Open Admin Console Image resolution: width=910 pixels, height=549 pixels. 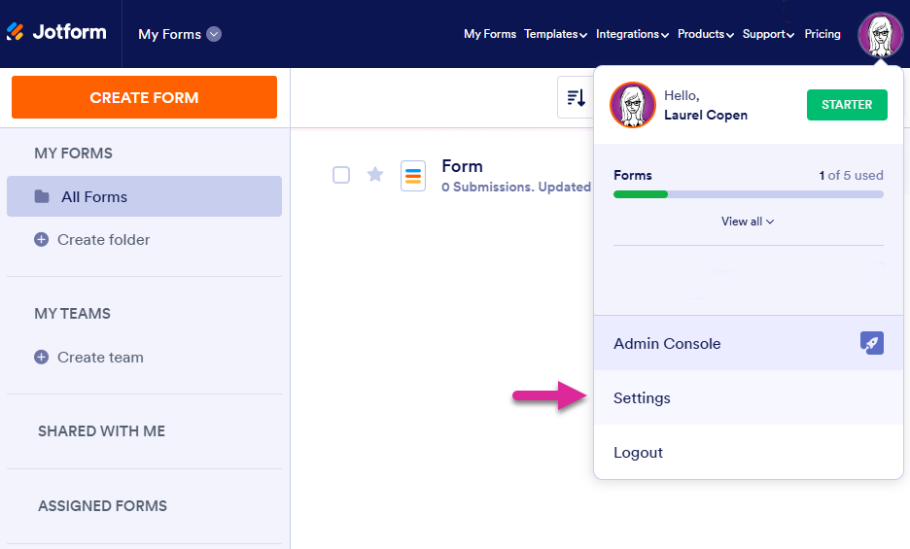[x=748, y=343]
